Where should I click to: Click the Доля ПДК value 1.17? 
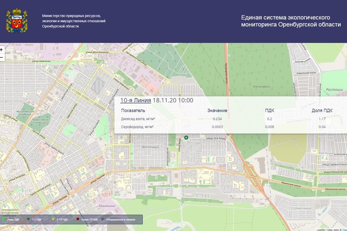click(x=322, y=119)
